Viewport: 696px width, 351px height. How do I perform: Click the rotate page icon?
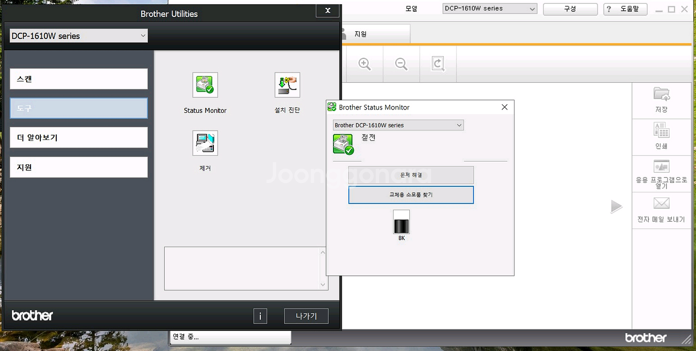pyautogui.click(x=438, y=64)
